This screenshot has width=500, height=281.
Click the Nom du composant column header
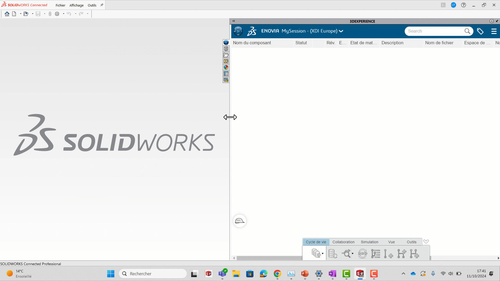(252, 43)
